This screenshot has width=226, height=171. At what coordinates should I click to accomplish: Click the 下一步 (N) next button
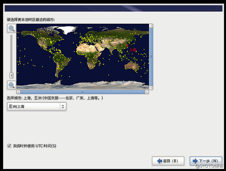[206, 161]
